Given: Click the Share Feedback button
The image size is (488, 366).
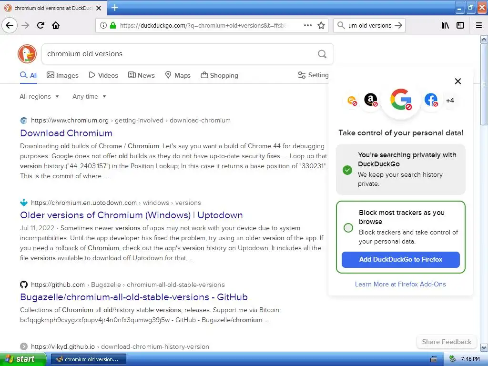Looking at the screenshot, I should point(447,342).
